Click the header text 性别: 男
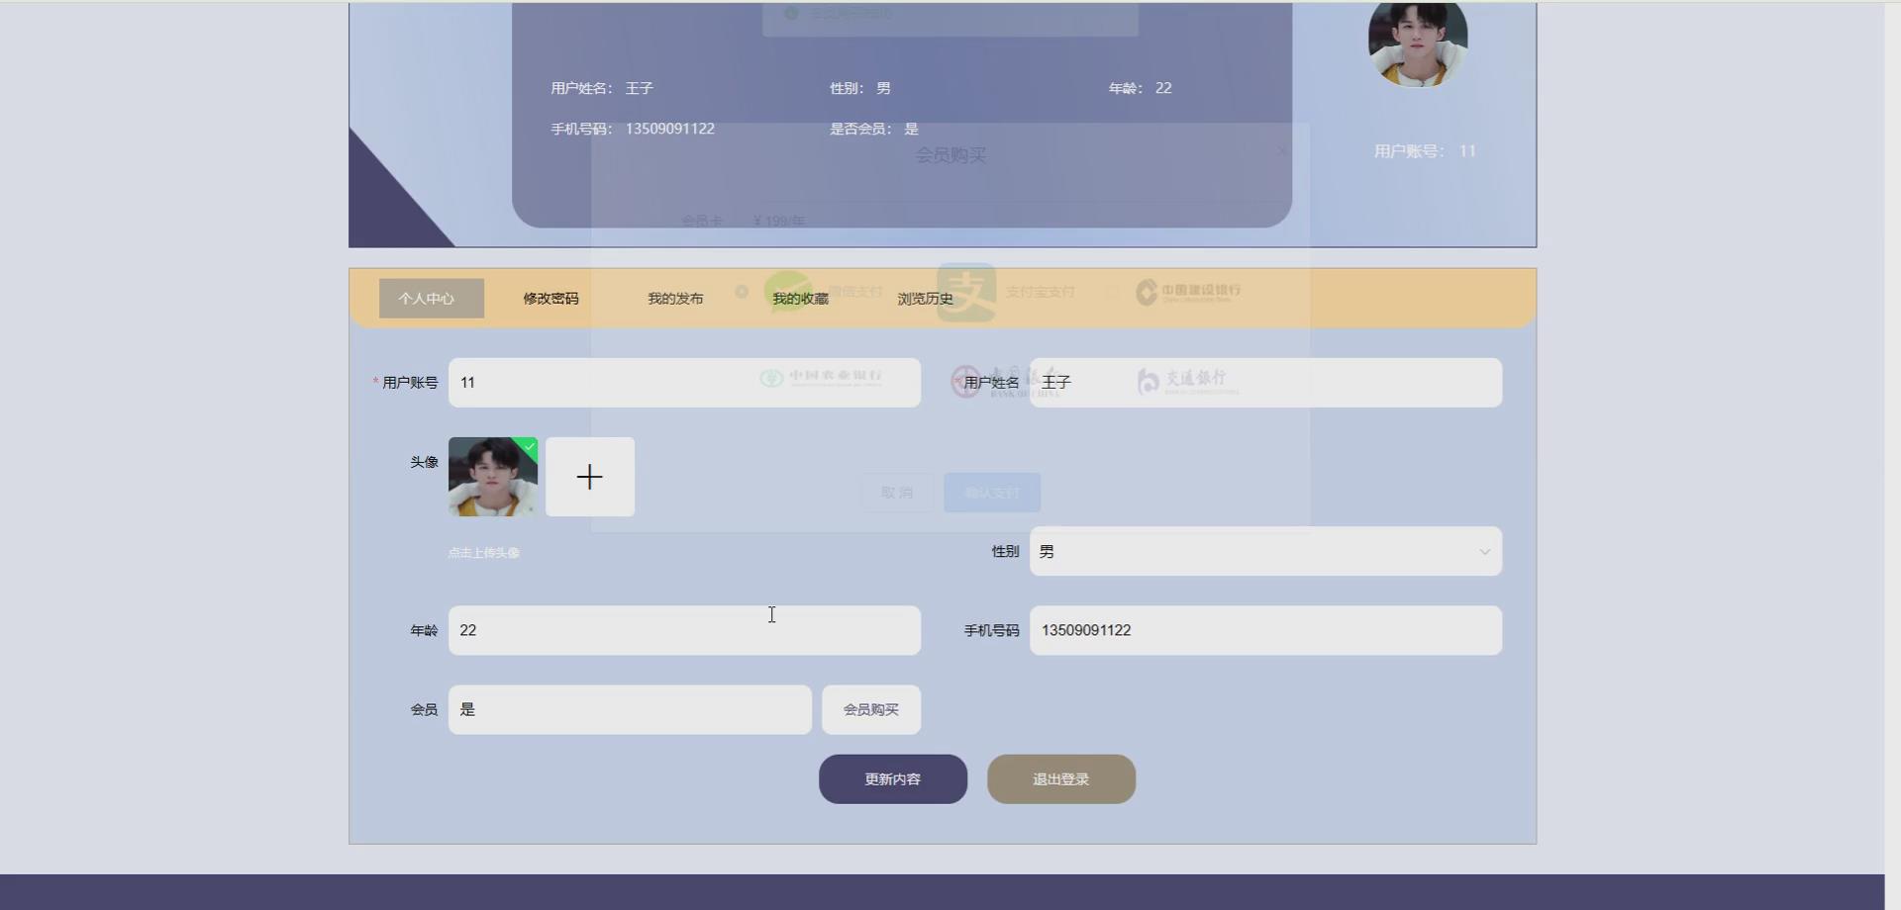This screenshot has height=910, width=1901. 860,88
